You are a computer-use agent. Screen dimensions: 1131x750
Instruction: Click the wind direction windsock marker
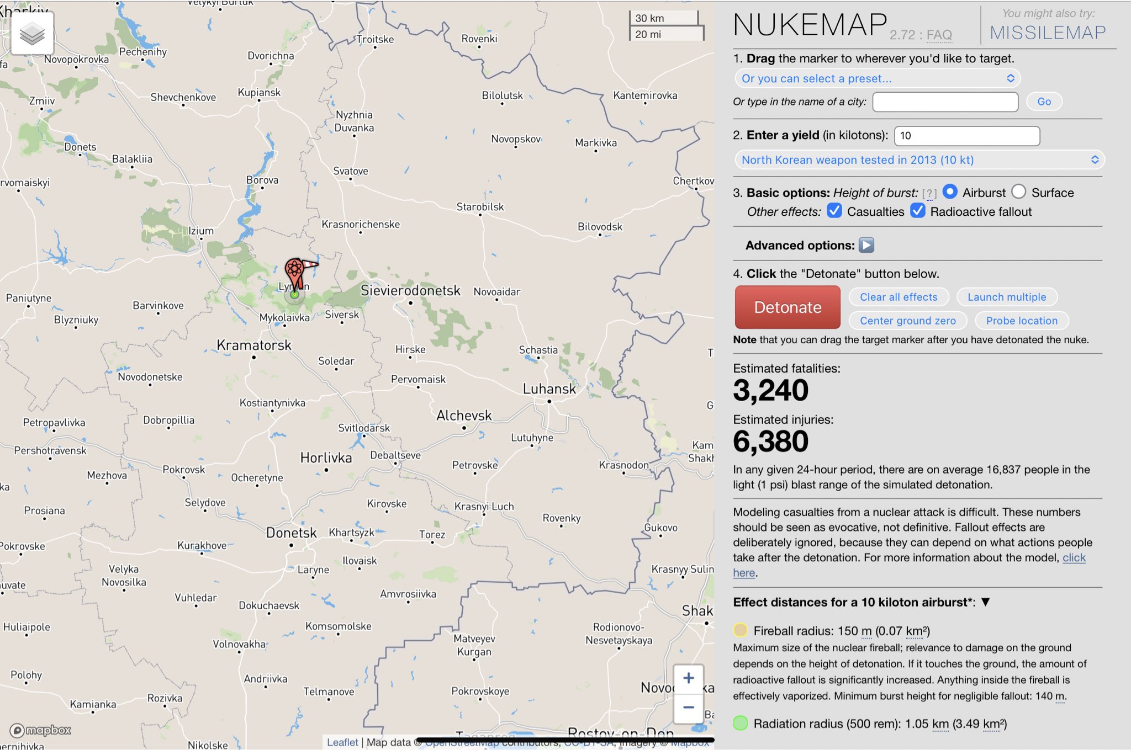coord(311,264)
